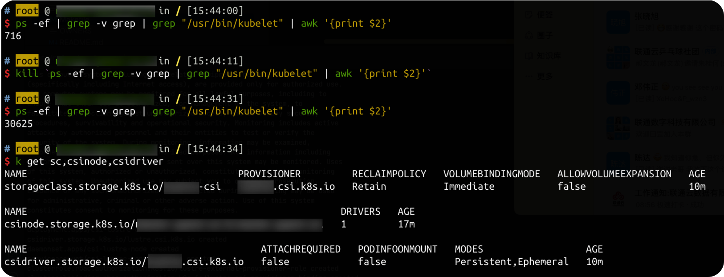
Task: Open the 工作通知 notification icon
Action: 618,198
